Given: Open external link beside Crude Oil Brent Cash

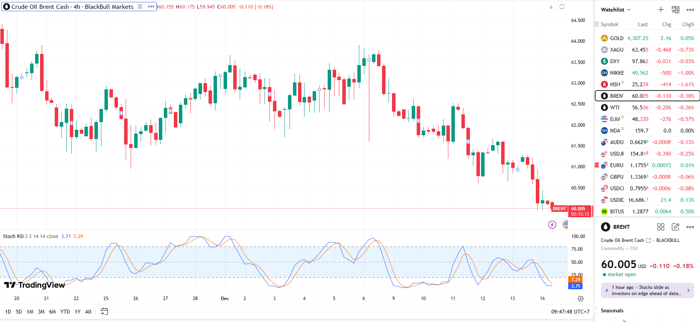Looking at the screenshot, I should point(648,240).
